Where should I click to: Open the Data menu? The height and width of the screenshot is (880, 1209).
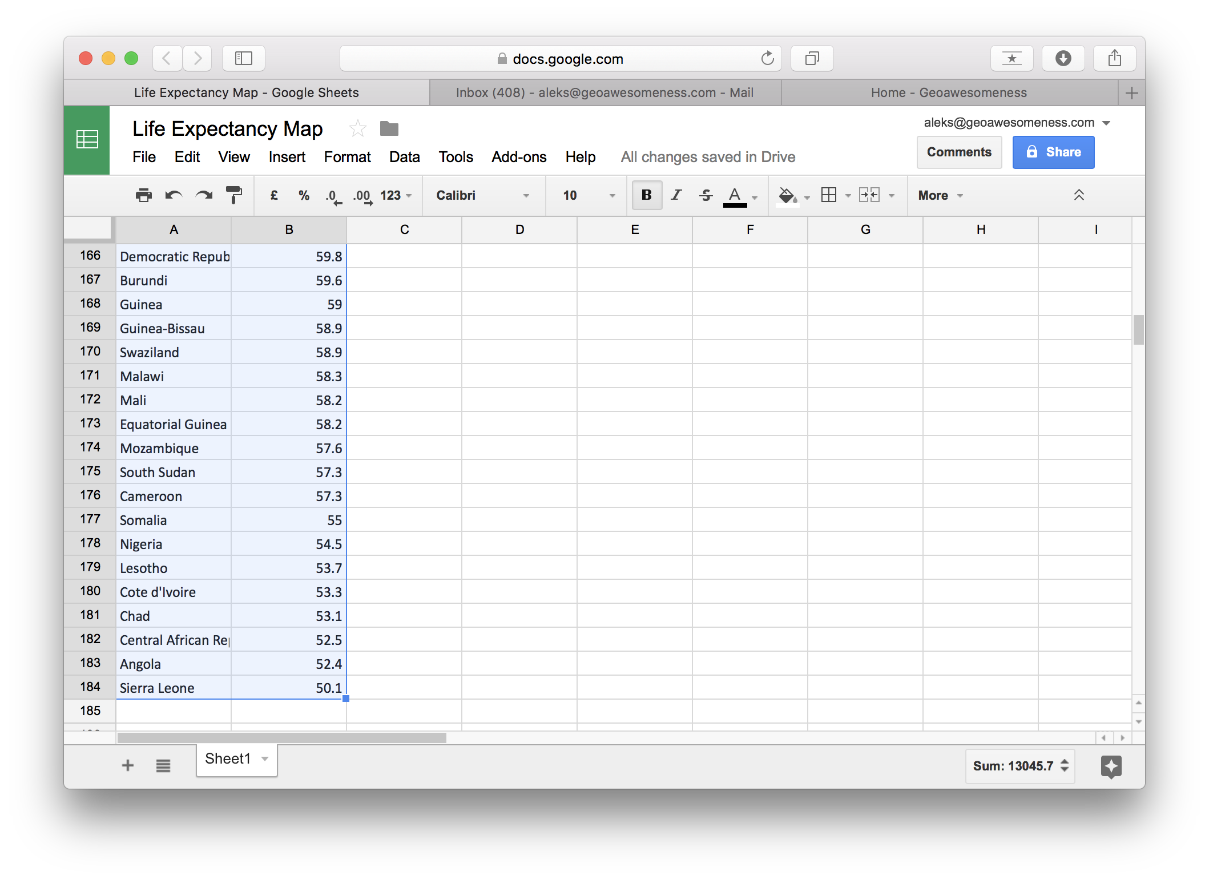pos(404,157)
